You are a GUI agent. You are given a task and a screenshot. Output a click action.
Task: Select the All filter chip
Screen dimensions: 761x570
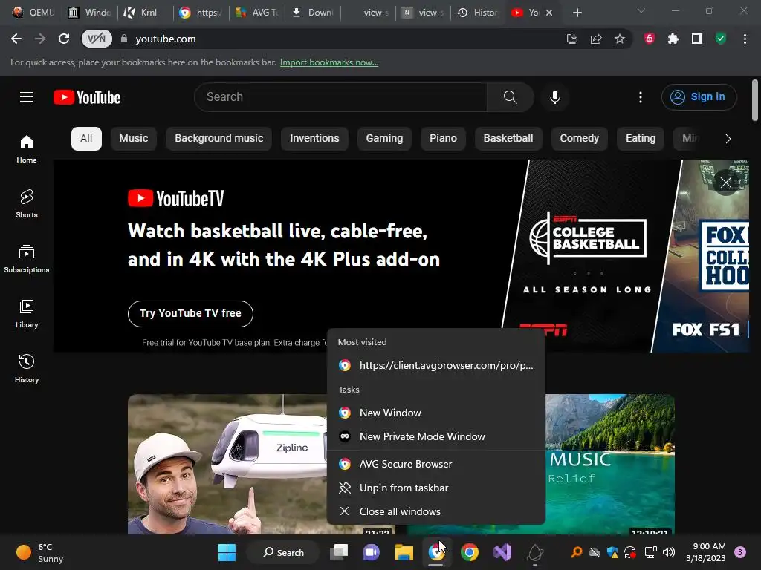click(86, 139)
